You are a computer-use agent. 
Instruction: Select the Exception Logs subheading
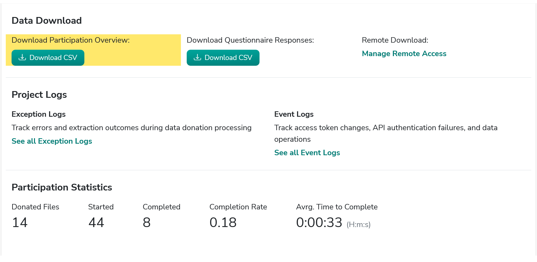[x=38, y=114]
